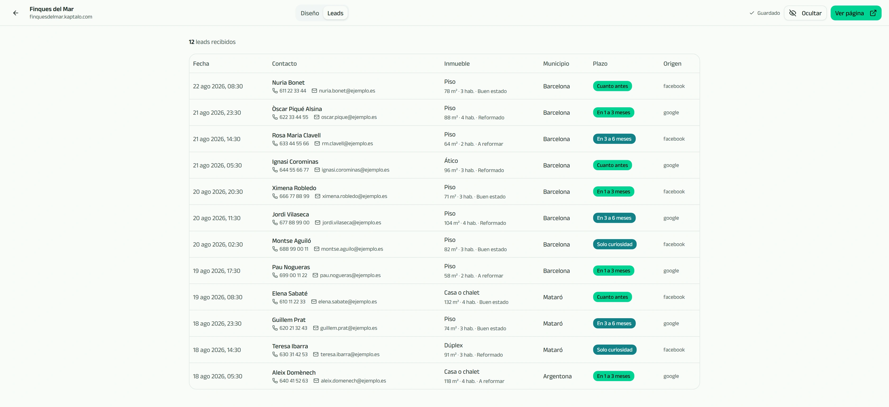Click the Contacto column header
Viewport: 889px width, 407px height.
coord(284,64)
